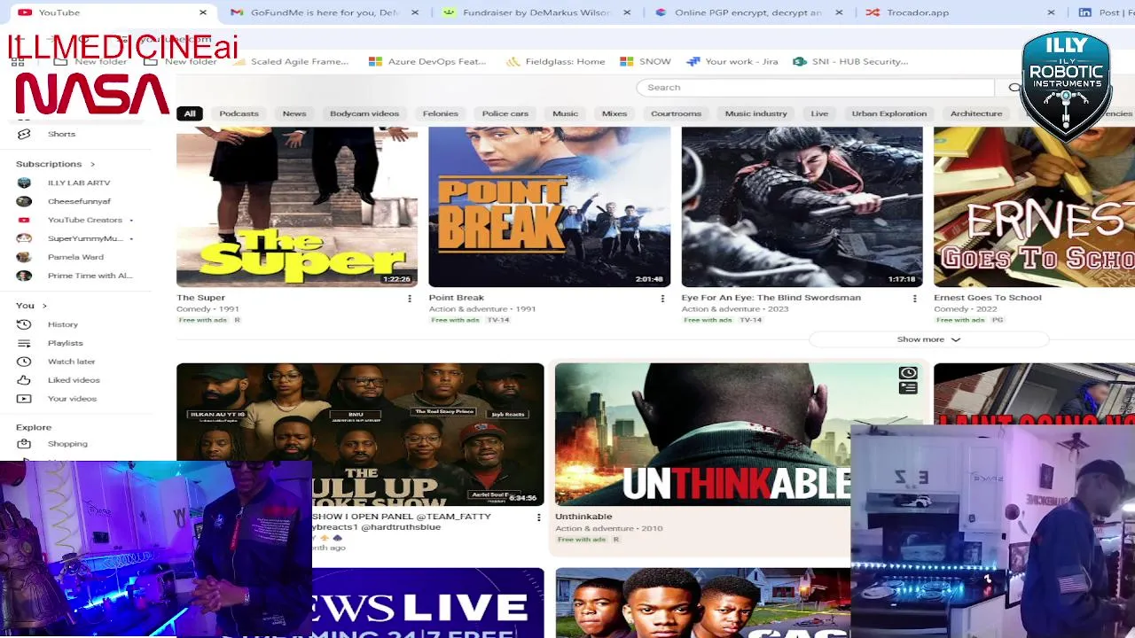Open YouTube Creators channel icon
The width and height of the screenshot is (1135, 638).
(24, 220)
